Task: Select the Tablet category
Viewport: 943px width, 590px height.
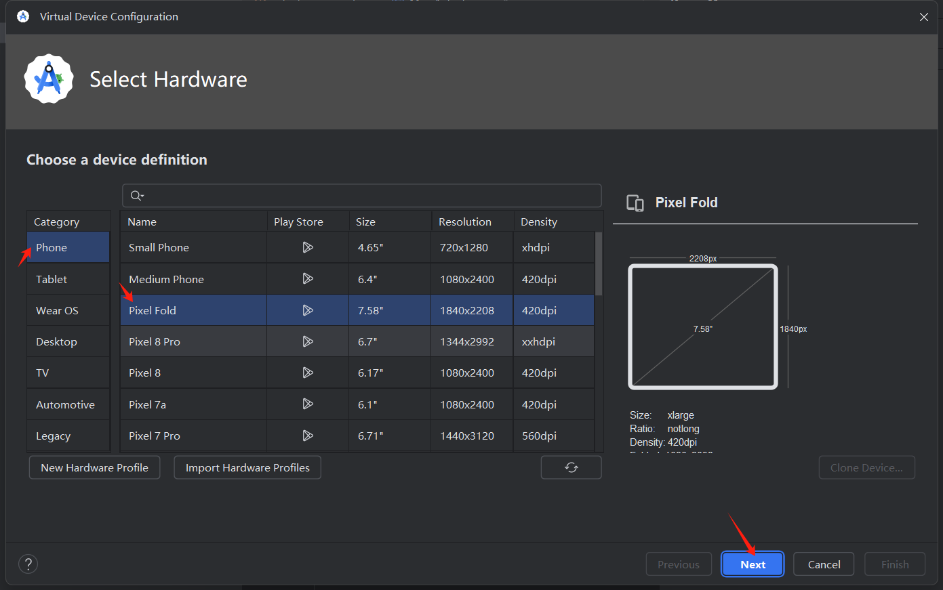Action: 68,279
